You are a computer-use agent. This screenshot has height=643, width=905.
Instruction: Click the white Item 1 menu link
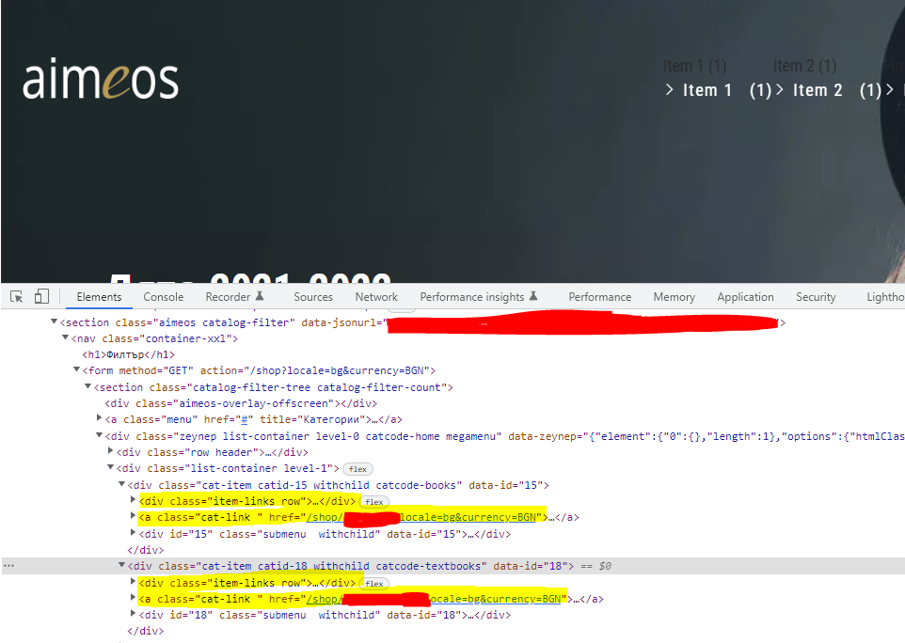pos(707,90)
